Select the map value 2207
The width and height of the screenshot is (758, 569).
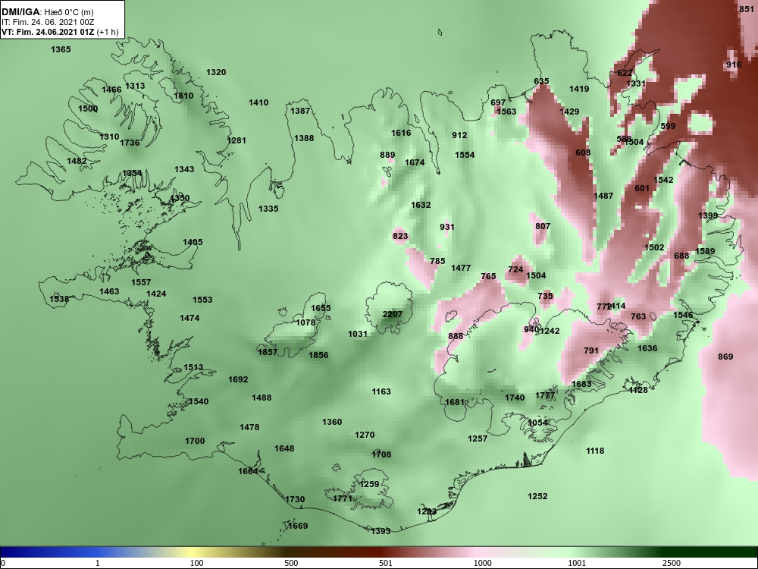[x=392, y=314]
